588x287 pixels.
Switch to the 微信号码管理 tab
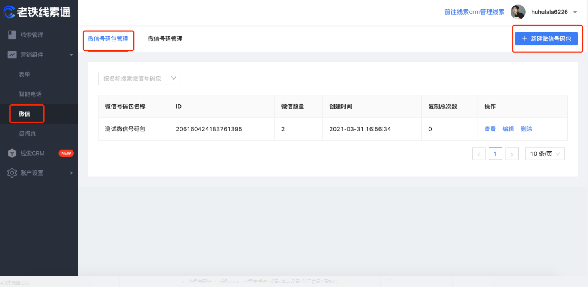tap(165, 39)
